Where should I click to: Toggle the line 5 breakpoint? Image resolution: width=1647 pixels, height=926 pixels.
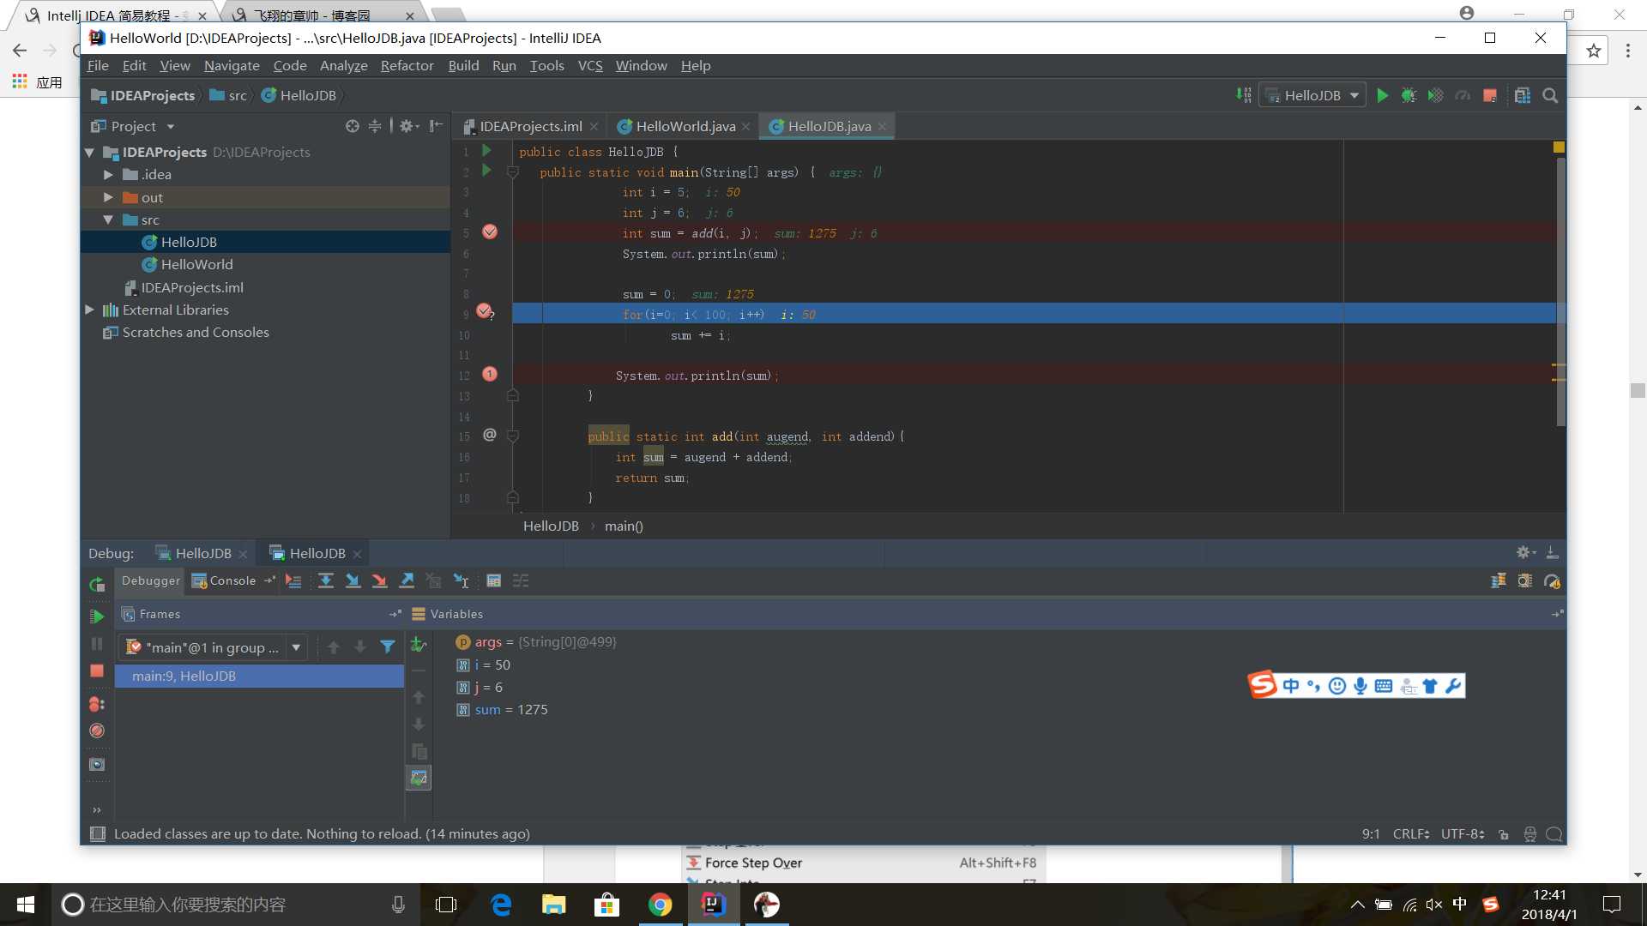pos(490,232)
